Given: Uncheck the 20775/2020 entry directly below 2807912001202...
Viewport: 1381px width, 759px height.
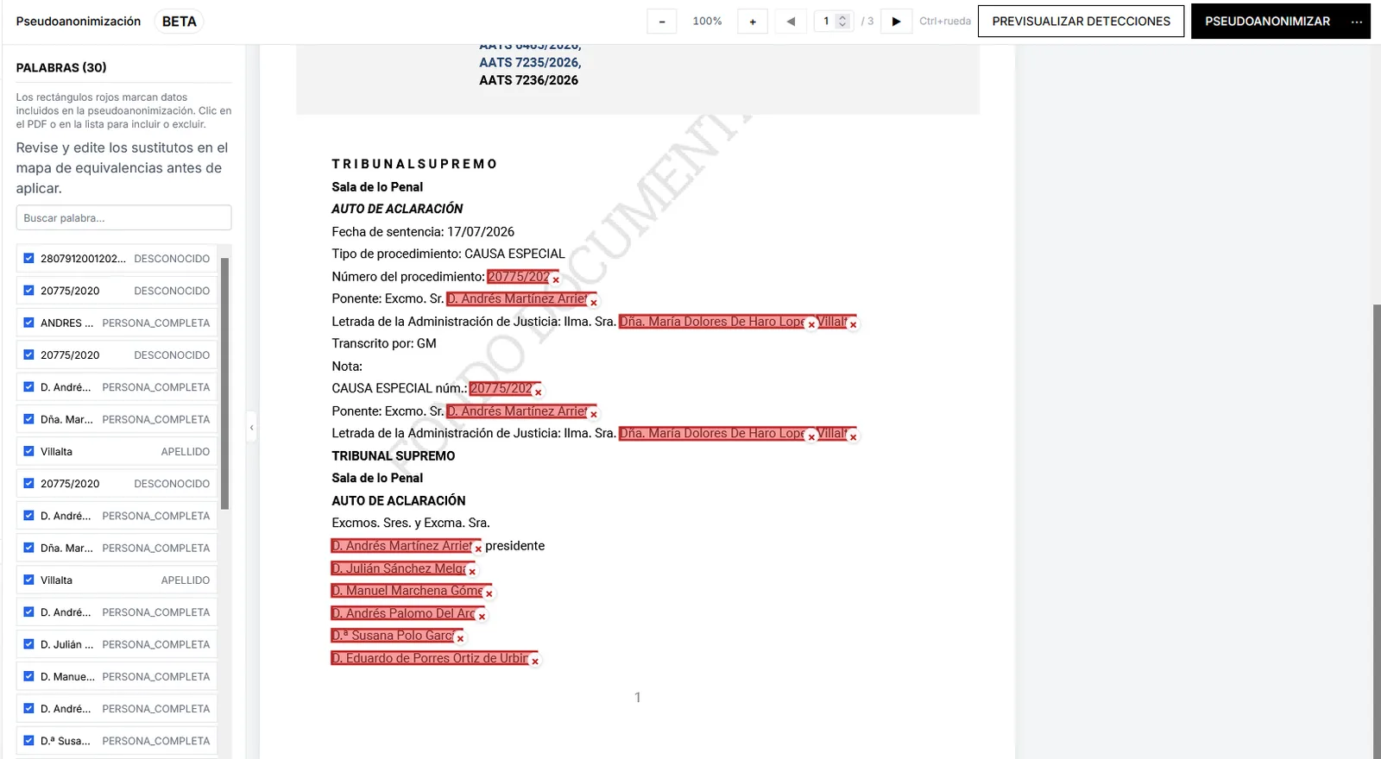Looking at the screenshot, I should coord(28,291).
